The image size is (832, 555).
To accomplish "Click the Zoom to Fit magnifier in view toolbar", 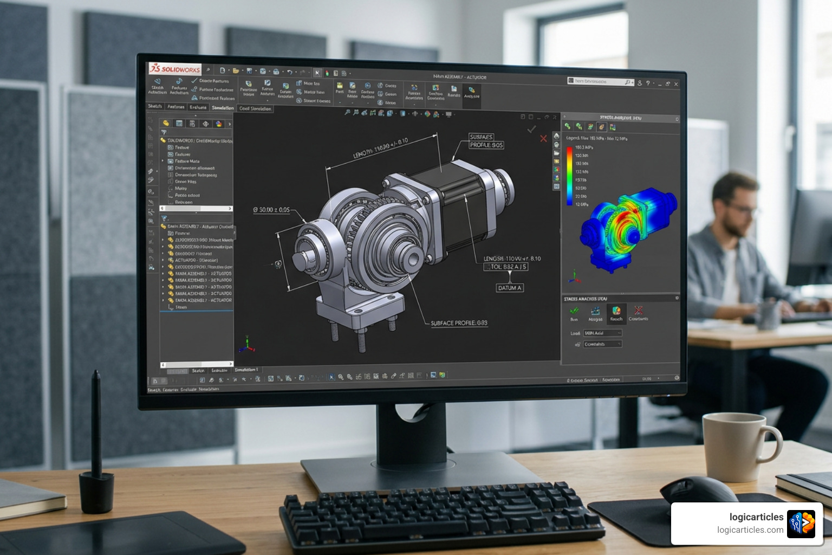I will pos(347,112).
